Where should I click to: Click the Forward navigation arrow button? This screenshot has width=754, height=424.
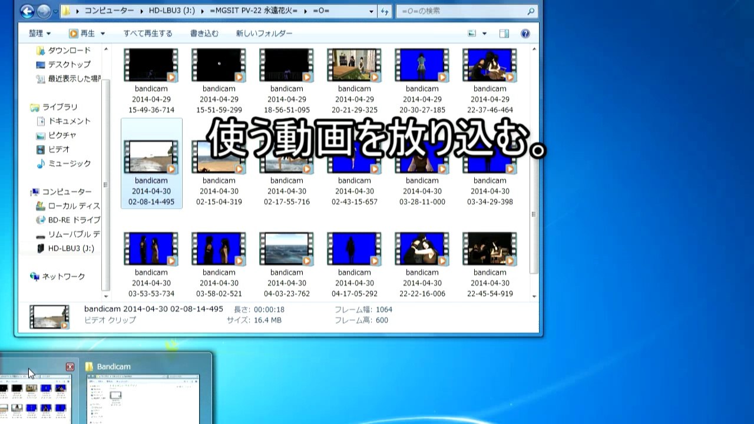44,11
